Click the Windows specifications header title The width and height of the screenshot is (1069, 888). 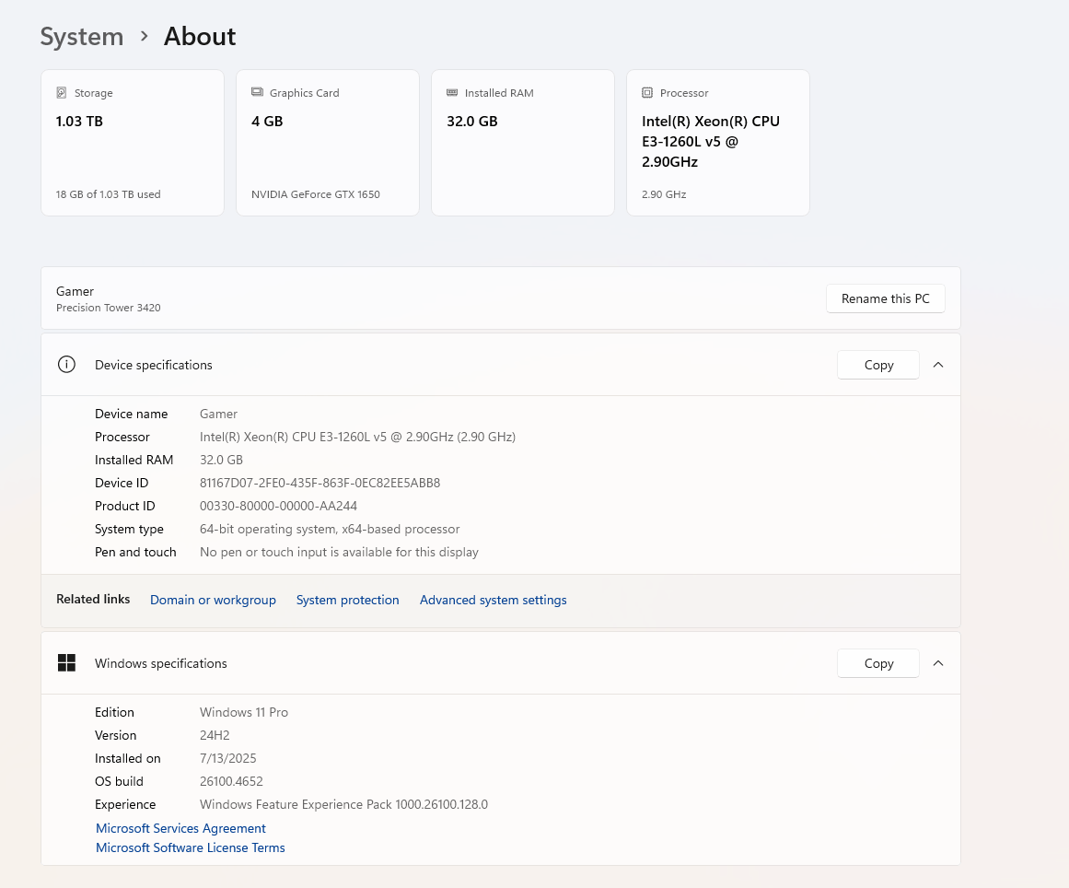pos(161,663)
